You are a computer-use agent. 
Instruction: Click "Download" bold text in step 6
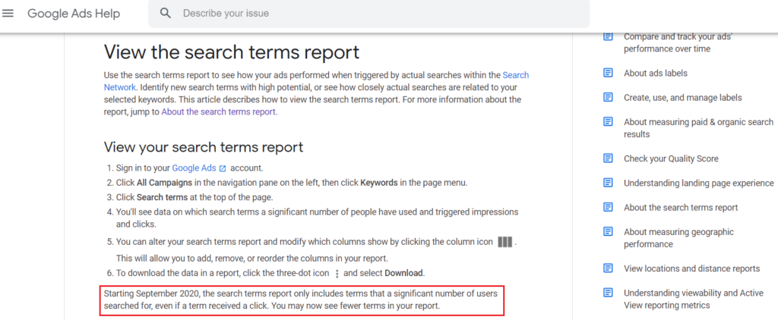click(x=404, y=273)
